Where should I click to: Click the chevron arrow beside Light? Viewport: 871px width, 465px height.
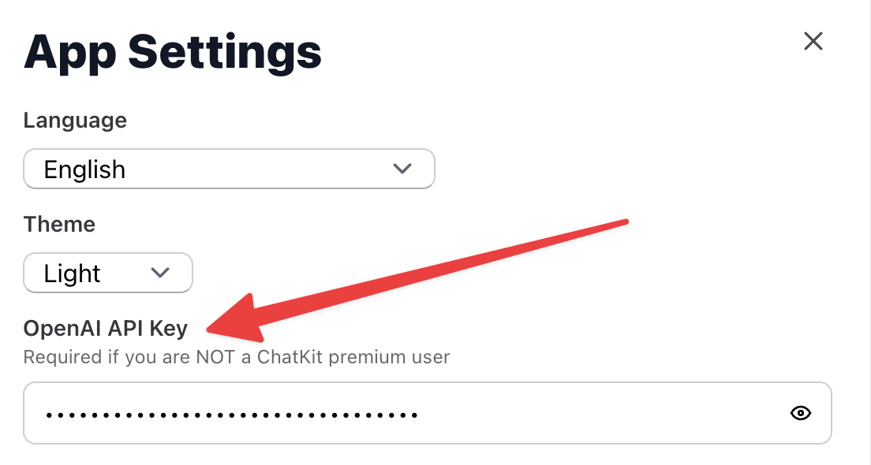[x=160, y=273]
